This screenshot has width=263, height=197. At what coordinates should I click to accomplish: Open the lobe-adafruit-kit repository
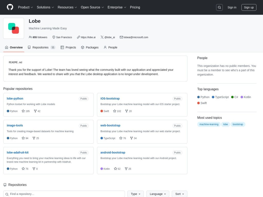coord(18,152)
